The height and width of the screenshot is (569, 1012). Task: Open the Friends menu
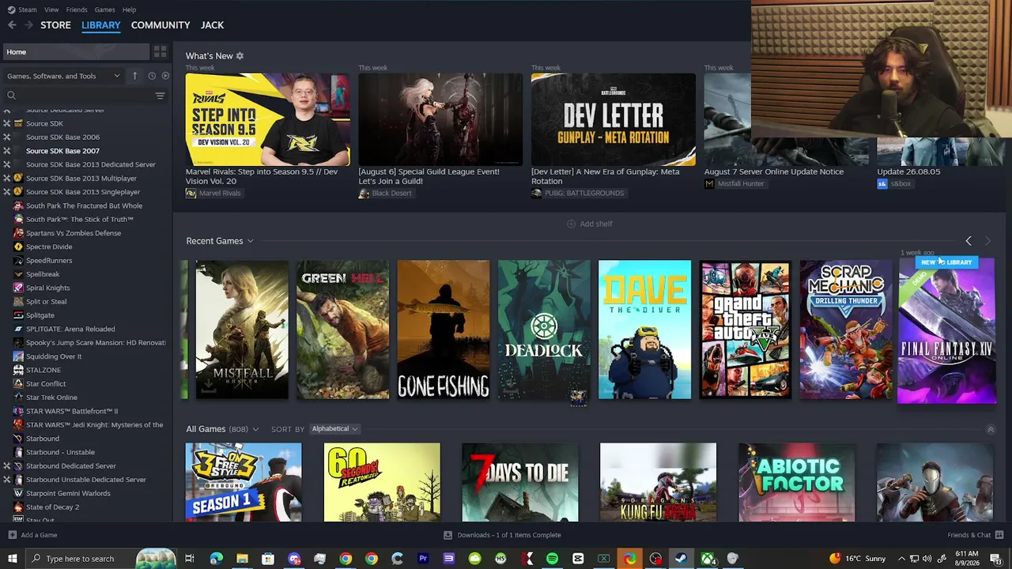click(77, 9)
